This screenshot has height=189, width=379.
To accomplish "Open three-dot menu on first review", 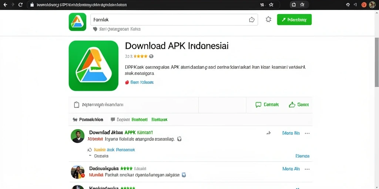I will (307, 133).
